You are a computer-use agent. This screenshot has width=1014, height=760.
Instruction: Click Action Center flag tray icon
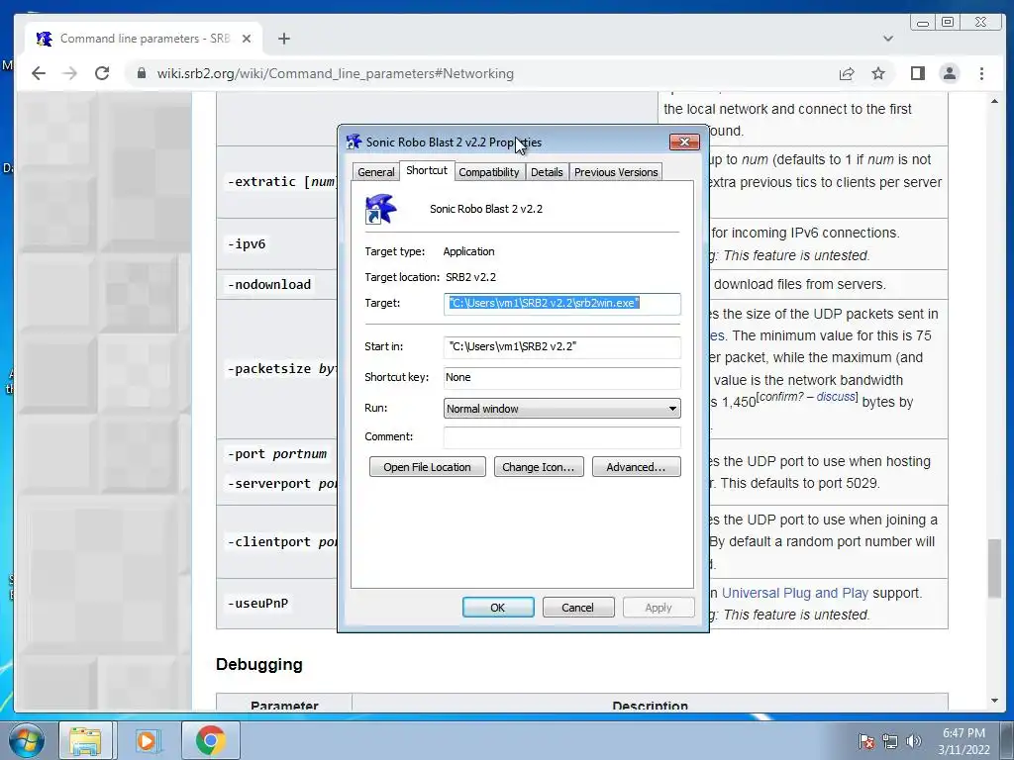[x=865, y=741]
